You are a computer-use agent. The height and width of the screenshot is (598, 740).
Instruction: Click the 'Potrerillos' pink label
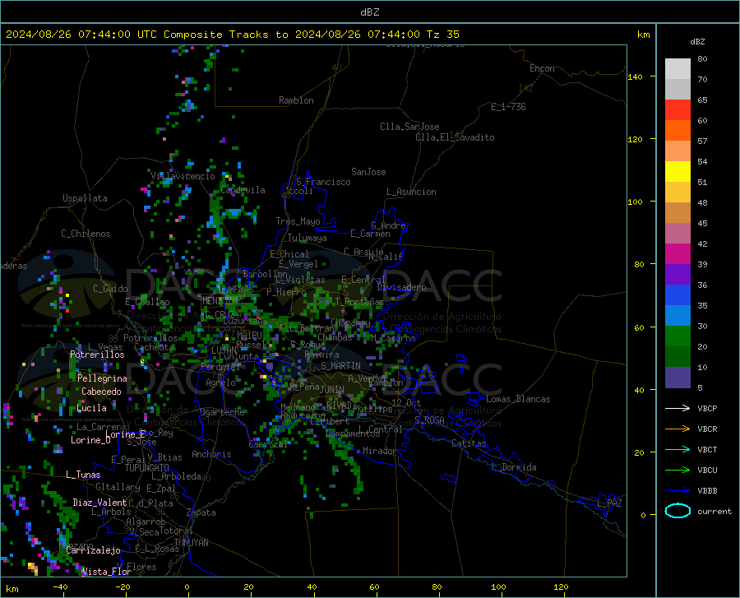click(97, 355)
